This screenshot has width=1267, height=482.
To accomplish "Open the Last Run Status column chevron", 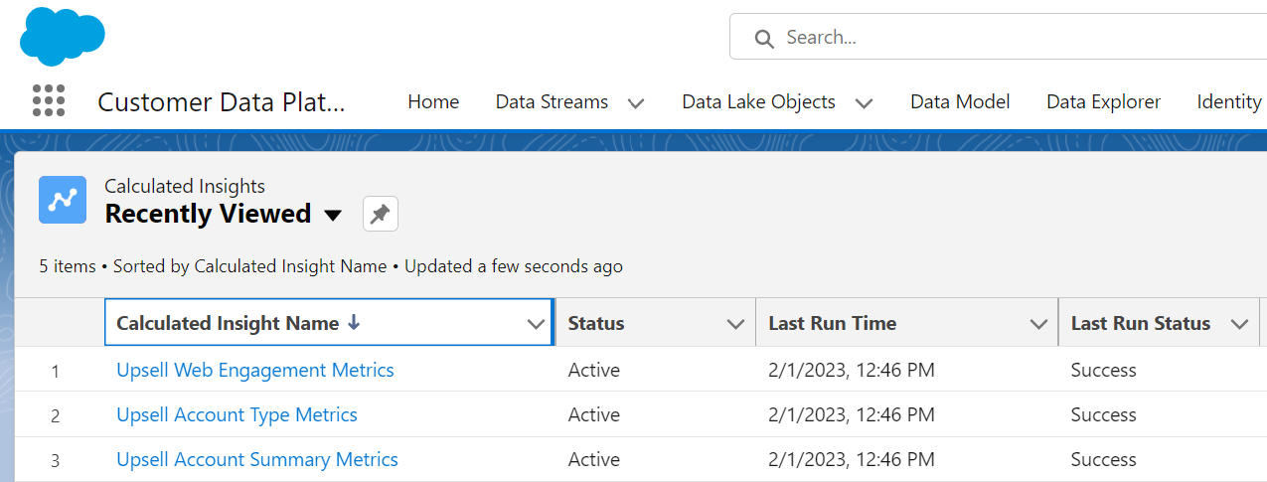I will tap(1239, 324).
